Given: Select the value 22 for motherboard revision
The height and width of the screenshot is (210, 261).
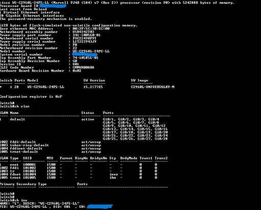Looking at the screenshot, I should click(75, 48).
